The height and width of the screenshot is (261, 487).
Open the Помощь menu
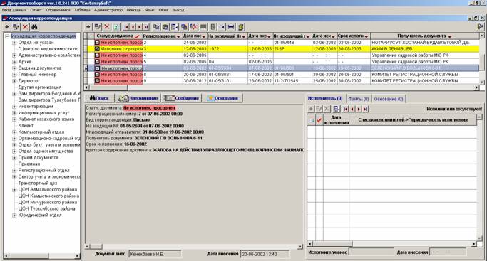point(133,10)
